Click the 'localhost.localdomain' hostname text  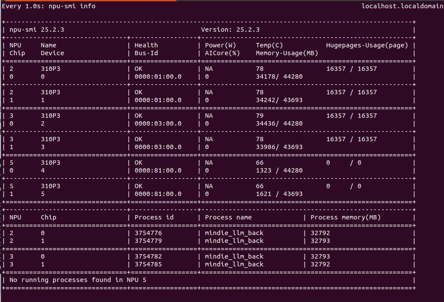coord(402,6)
